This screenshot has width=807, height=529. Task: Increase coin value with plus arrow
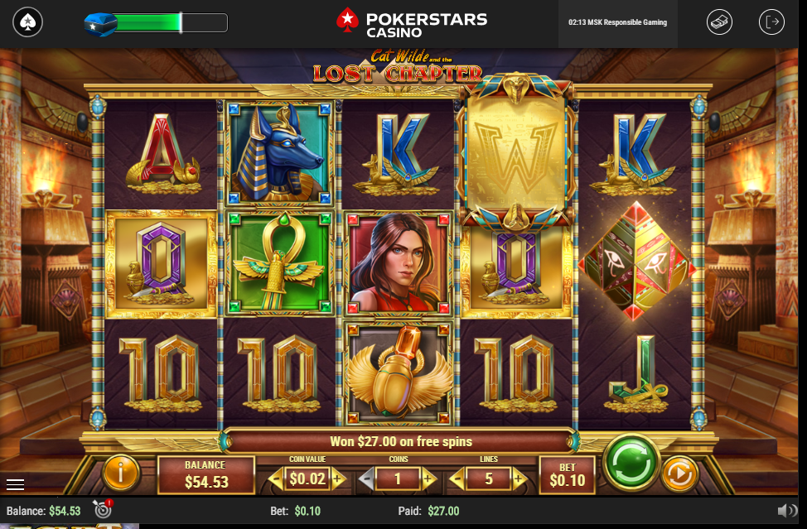pyautogui.click(x=338, y=479)
